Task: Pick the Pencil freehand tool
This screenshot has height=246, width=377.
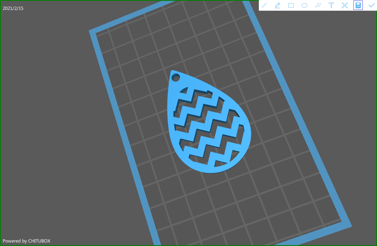Action: click(278, 5)
